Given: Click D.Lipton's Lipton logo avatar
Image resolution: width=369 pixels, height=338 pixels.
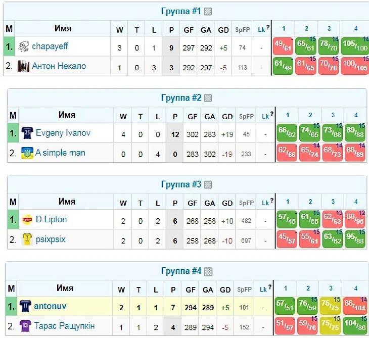Looking at the screenshot, I should point(27,220).
